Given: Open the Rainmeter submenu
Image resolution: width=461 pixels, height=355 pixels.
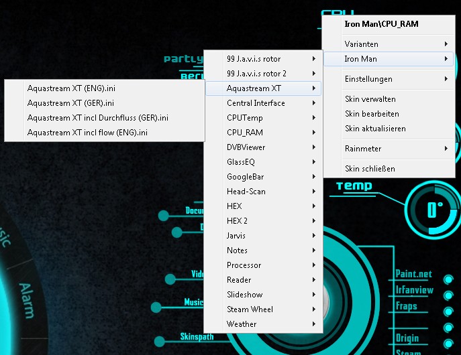Looking at the screenshot, I should 389,149.
